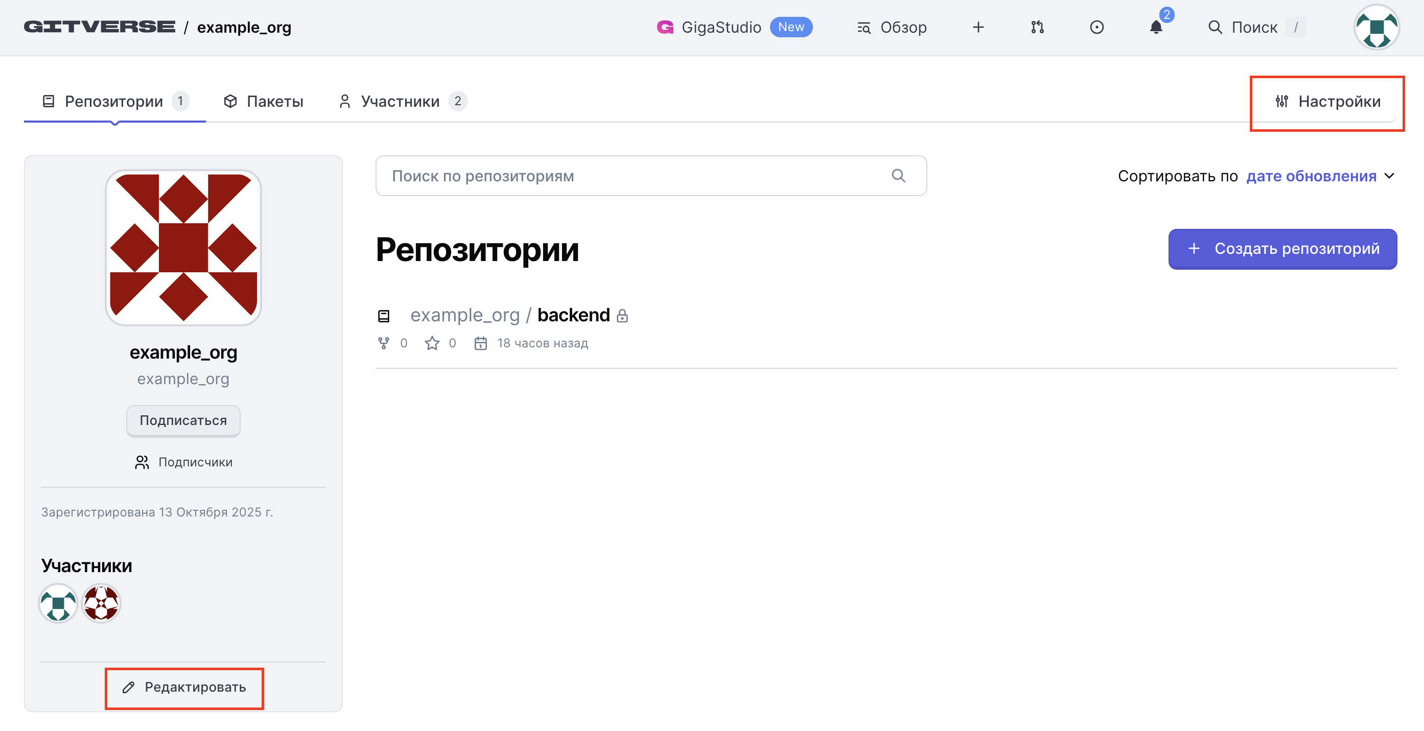
Task: Click the star icon for backend repo
Action: point(432,343)
